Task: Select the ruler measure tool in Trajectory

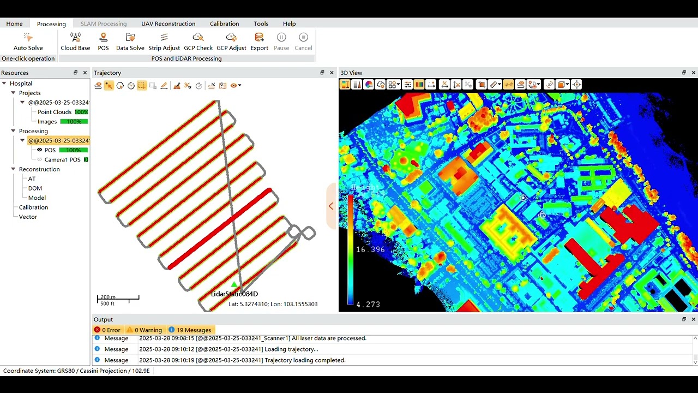Action: pos(164,85)
